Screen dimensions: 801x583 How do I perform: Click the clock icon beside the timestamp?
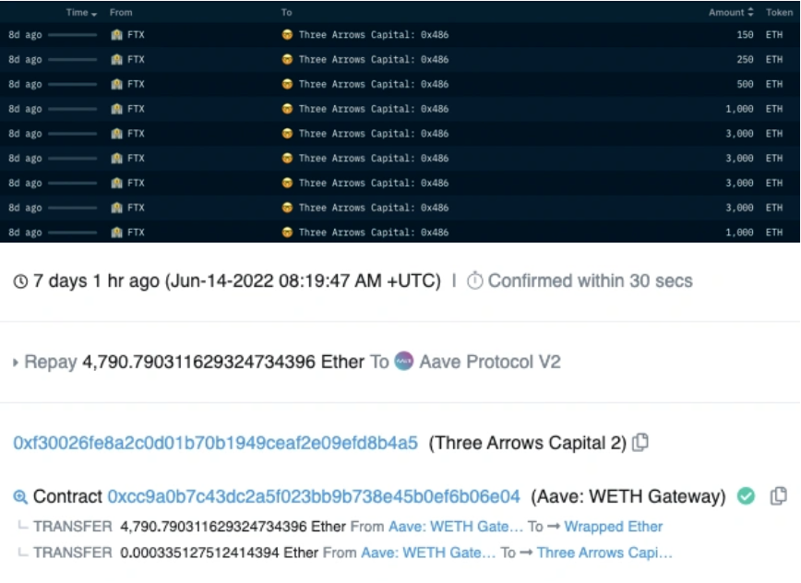(x=20, y=281)
